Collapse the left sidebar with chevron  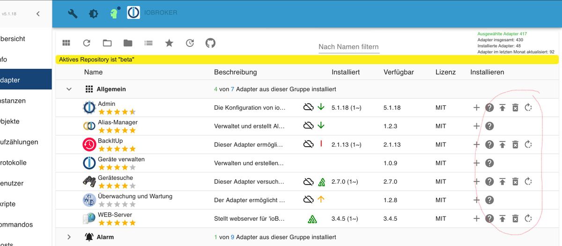click(x=38, y=14)
